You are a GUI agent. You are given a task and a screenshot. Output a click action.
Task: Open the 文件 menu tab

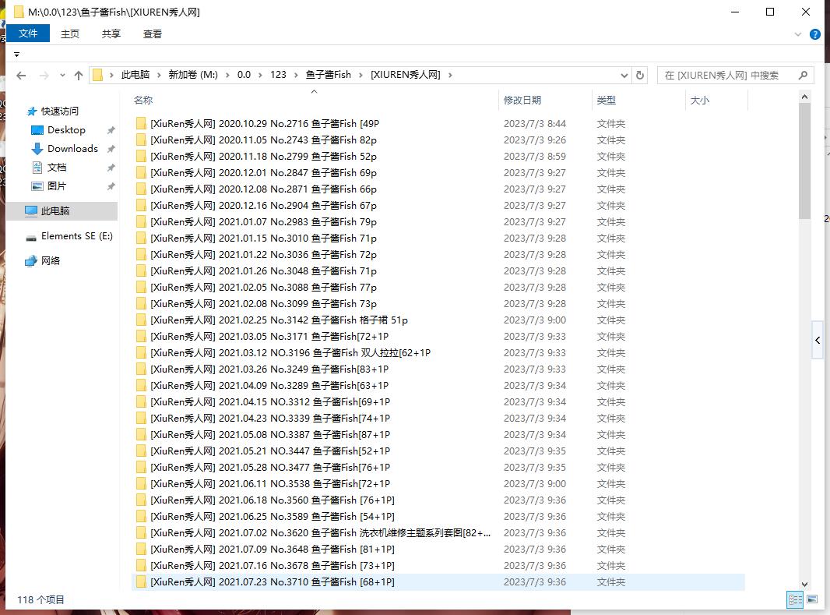[x=28, y=34]
